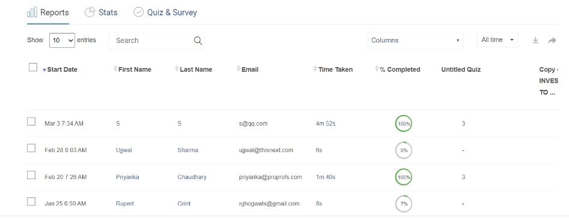Screen dimensions: 569x218
Task: Check the box for the Mar 3 entry
Action: click(32, 122)
